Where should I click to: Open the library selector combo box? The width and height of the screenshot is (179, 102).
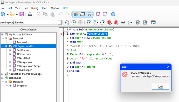click(x=31, y=22)
